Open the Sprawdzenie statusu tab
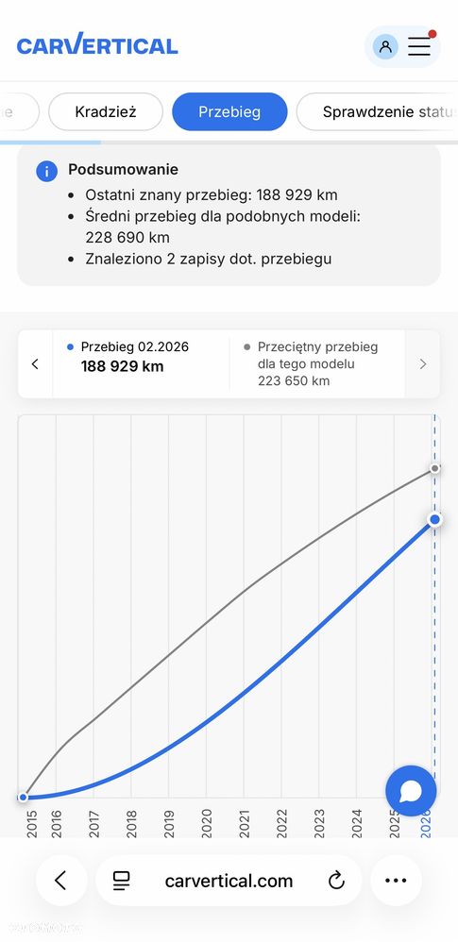The image size is (458, 942). tap(378, 111)
